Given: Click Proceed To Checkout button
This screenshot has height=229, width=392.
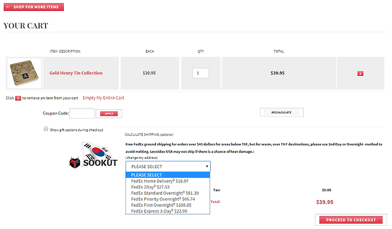Looking at the screenshot, I should tap(351, 220).
